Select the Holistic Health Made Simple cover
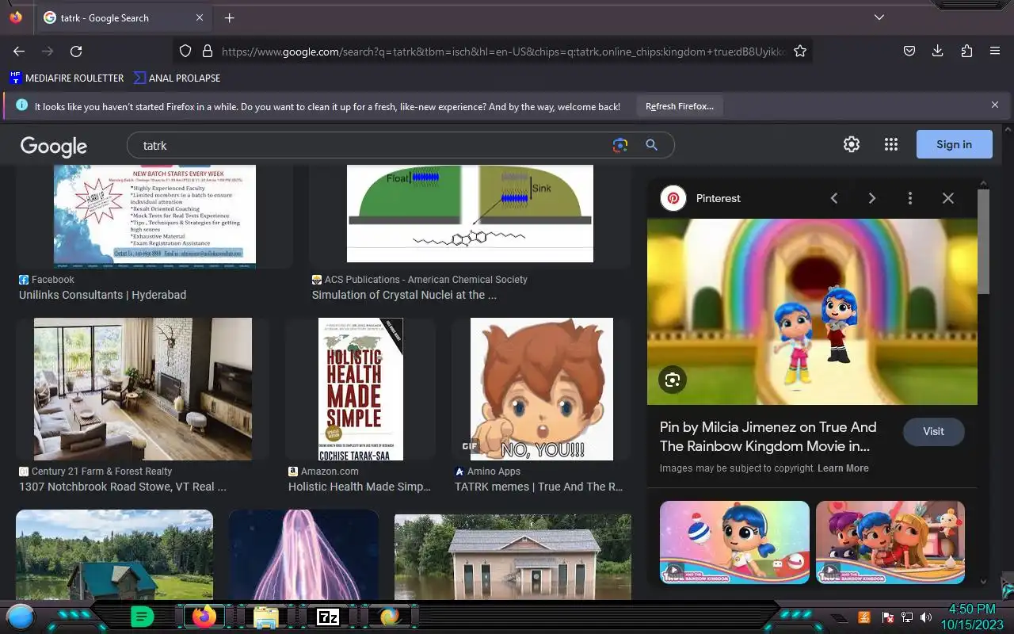The height and width of the screenshot is (634, 1014). [360, 389]
